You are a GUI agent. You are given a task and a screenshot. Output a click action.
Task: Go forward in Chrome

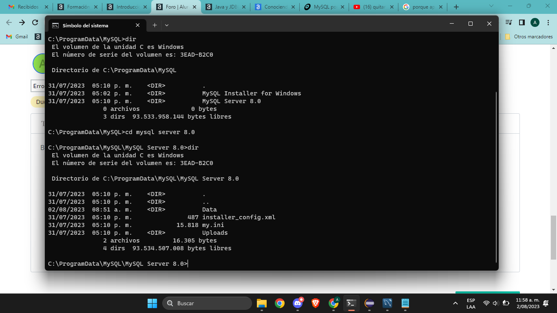click(x=22, y=22)
